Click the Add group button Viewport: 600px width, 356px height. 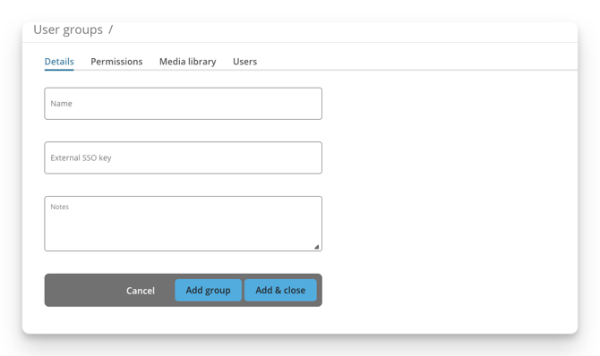208,290
